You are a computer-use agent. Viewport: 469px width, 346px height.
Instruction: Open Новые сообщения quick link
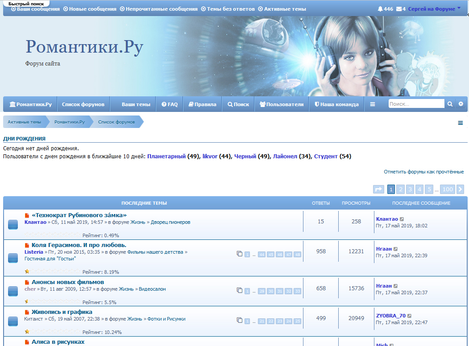(x=90, y=9)
